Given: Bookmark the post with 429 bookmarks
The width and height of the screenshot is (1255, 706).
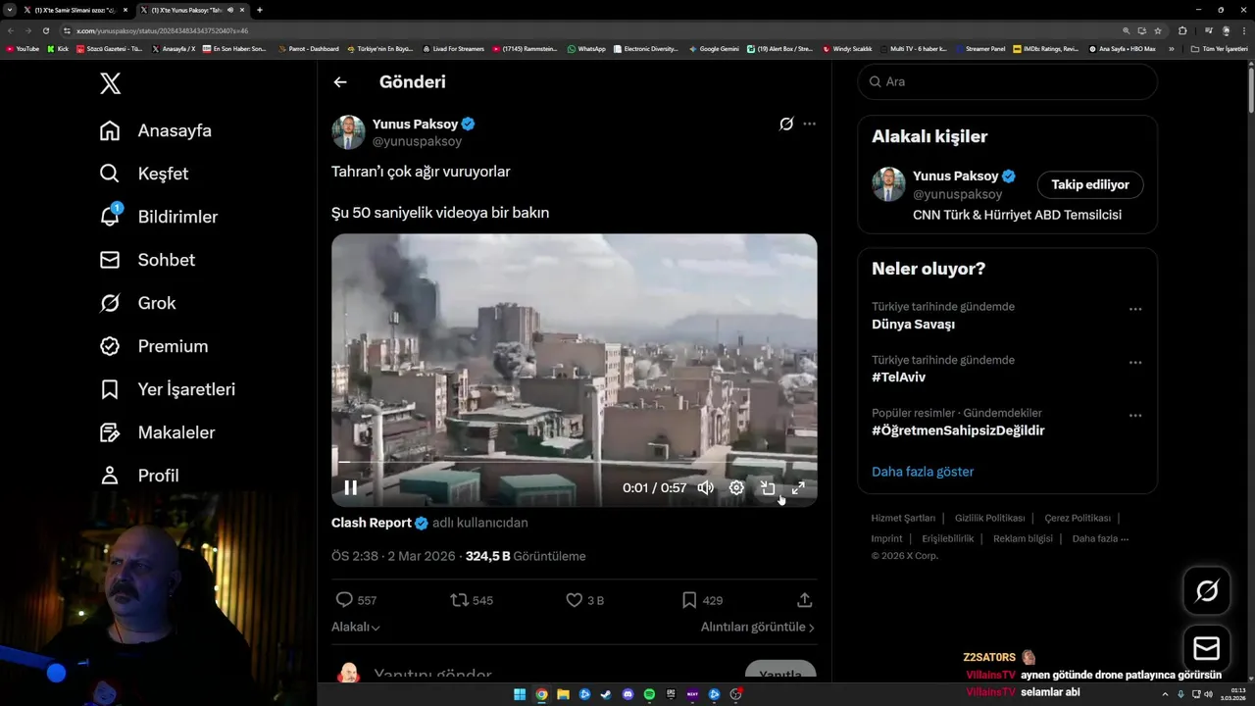Looking at the screenshot, I should 702,600.
